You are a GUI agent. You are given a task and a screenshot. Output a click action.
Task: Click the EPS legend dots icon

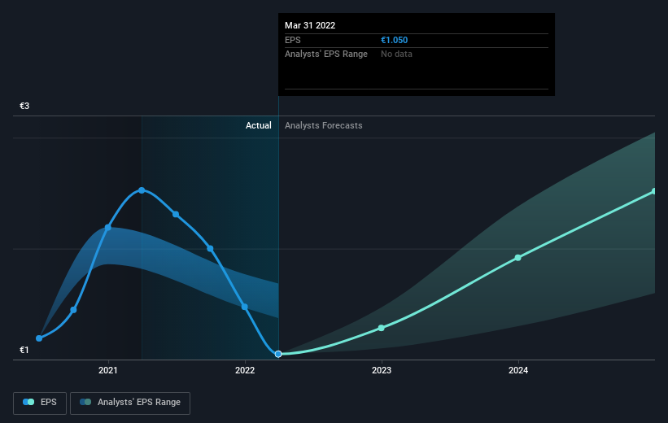coord(29,402)
